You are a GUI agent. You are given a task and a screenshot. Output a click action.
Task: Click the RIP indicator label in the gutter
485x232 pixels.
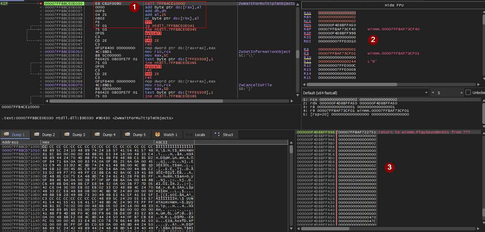click(x=4, y=3)
